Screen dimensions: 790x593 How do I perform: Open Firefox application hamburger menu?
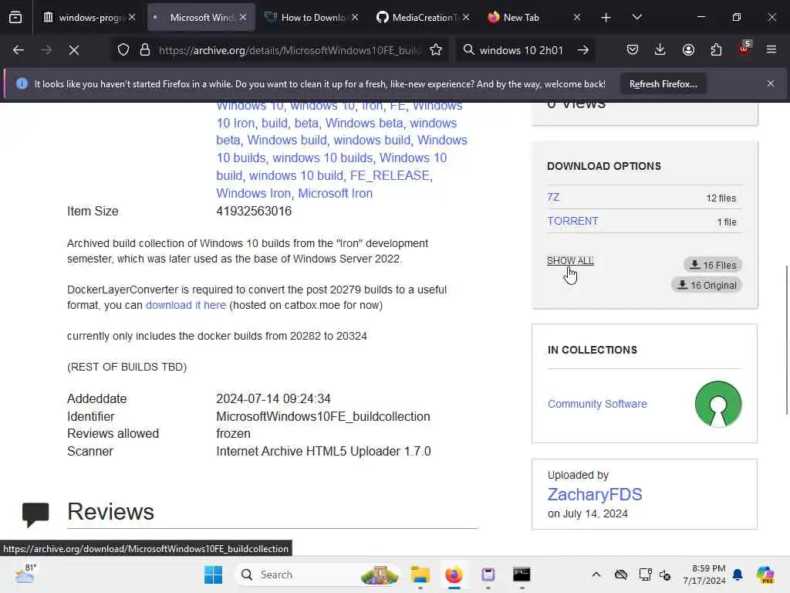(x=771, y=49)
